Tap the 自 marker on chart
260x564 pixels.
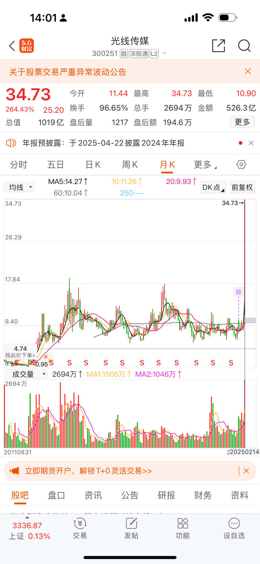coord(238,292)
